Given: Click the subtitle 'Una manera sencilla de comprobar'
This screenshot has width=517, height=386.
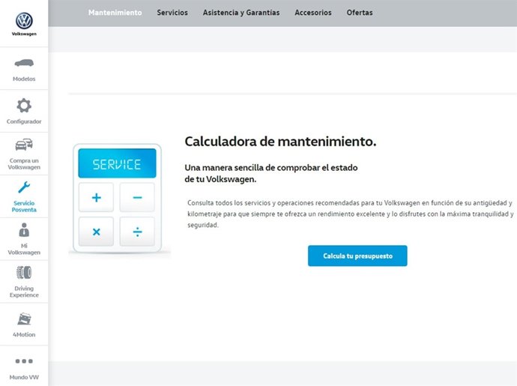Looking at the screenshot, I should [x=271, y=173].
